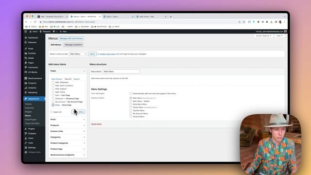Check the Cart — Cart Page item
311x175 pixels.
(x=53, y=95)
